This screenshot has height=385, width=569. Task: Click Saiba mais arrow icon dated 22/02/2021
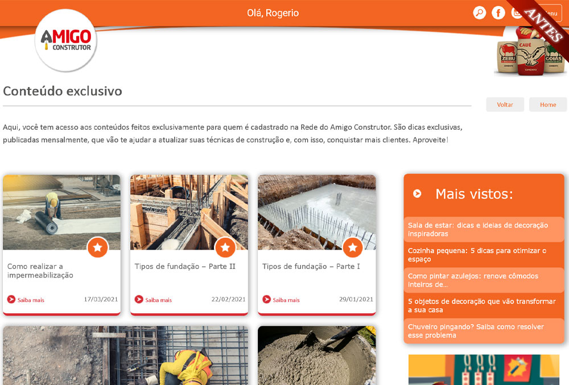click(x=139, y=300)
